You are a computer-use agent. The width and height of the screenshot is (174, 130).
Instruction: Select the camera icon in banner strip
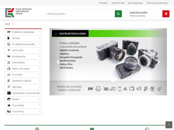coord(113,89)
